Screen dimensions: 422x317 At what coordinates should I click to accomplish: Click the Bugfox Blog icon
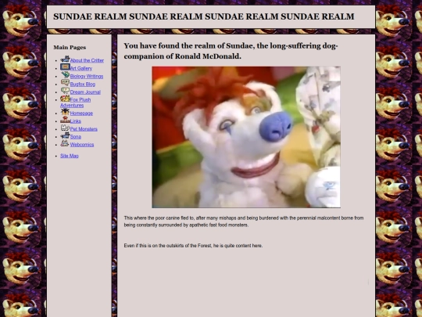[65, 82]
